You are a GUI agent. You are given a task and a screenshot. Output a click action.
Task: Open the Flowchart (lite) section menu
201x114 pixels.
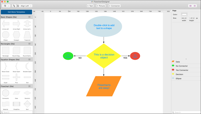29,86
